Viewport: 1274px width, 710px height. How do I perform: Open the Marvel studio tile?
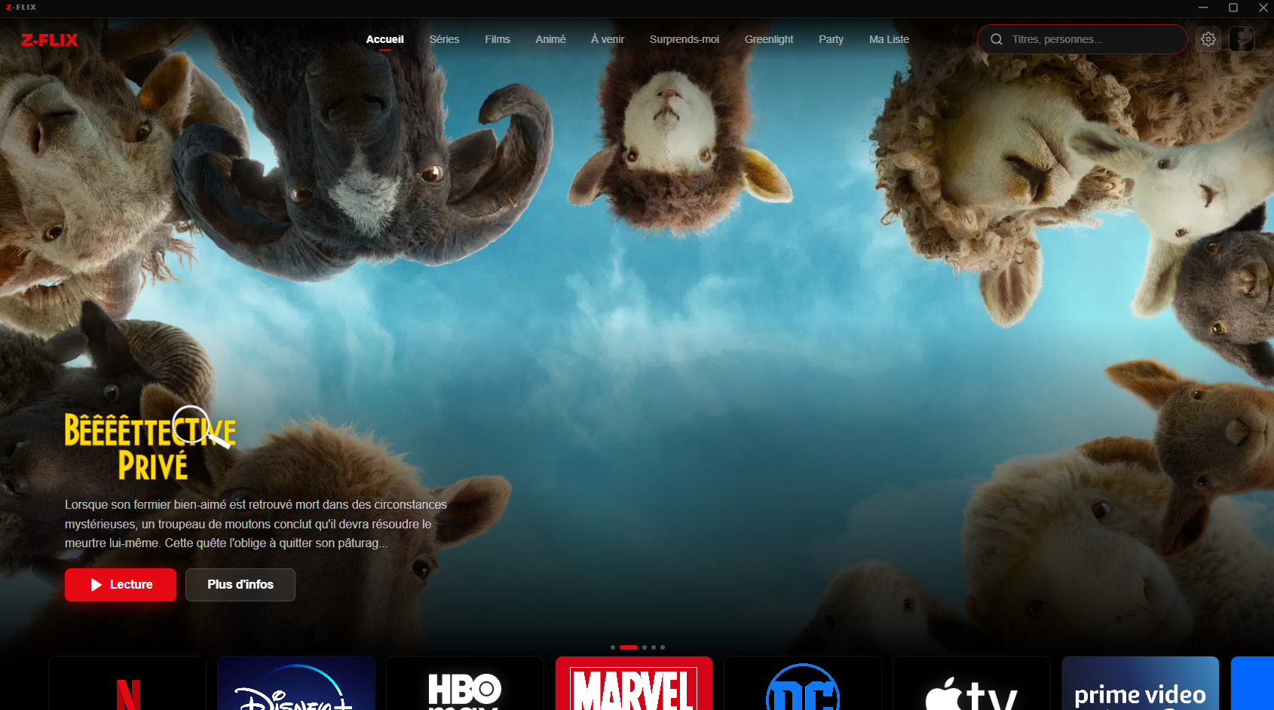[634, 683]
